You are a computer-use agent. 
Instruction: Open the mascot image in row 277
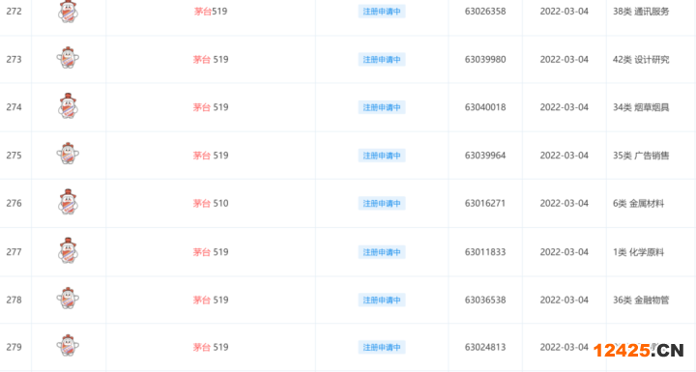68,250
